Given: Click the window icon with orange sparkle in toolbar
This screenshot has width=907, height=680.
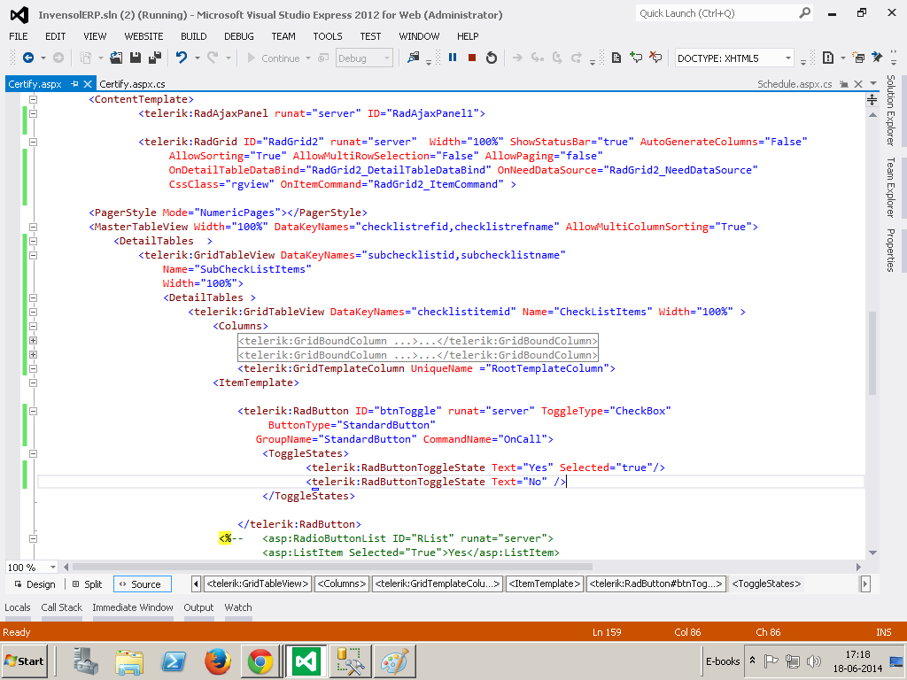Looking at the screenshot, I should click(859, 58).
